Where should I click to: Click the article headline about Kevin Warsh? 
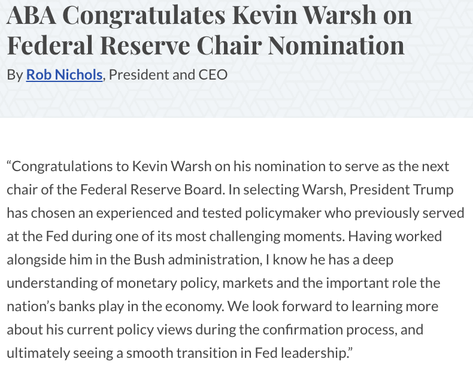click(x=209, y=30)
